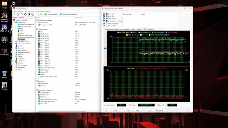
Task: Open The Witcher desktop shortcut
Action: pyautogui.click(x=4, y=52)
